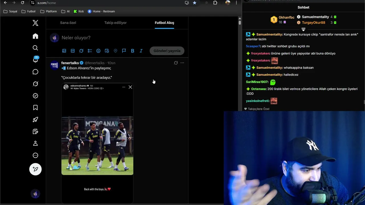Schedule post via calendar-clock icon
The height and width of the screenshot is (205, 365).
pos(107,51)
